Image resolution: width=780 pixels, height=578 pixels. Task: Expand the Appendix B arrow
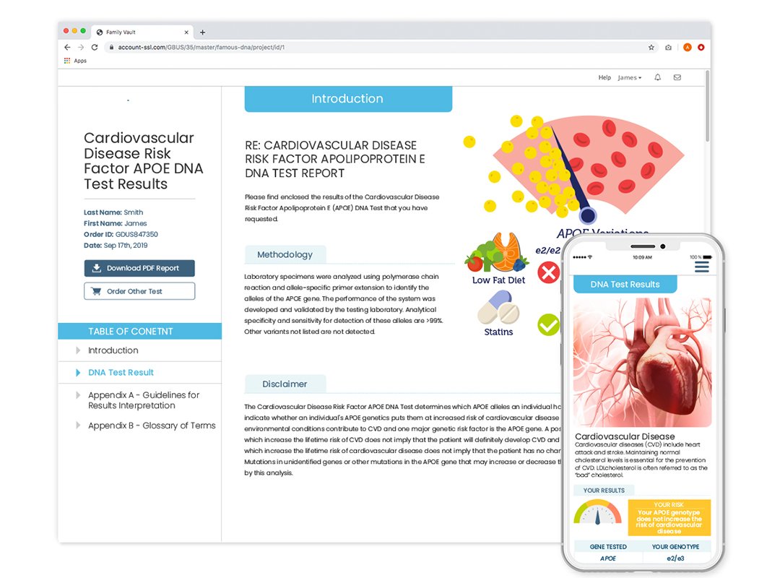point(78,425)
